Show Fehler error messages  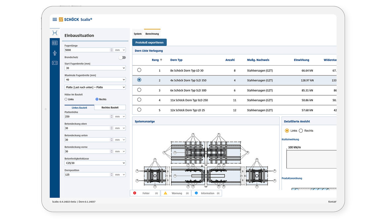145,193
